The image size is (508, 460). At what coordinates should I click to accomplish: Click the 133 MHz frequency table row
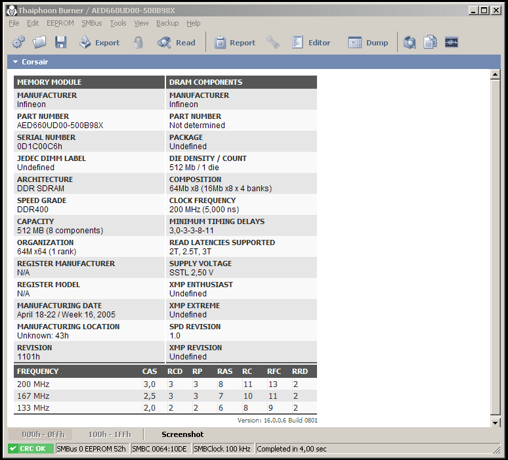coord(165,408)
